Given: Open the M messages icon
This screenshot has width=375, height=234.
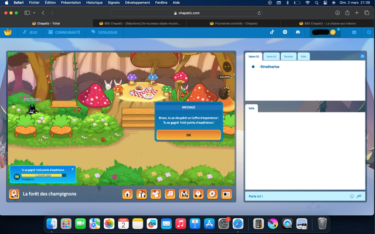Looking at the screenshot, I should [184, 194].
